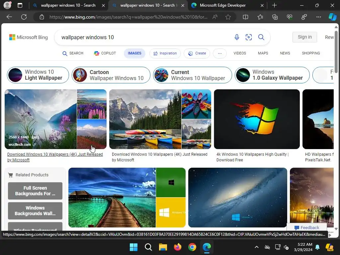Close the first wallpaper windows 10 tab
The height and width of the screenshot is (255, 340).
(x=104, y=5)
